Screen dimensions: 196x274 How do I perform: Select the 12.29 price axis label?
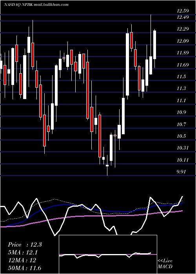tap(183, 29)
